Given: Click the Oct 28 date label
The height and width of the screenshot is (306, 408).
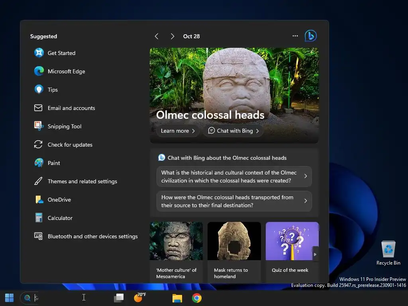Looking at the screenshot, I should point(191,36).
